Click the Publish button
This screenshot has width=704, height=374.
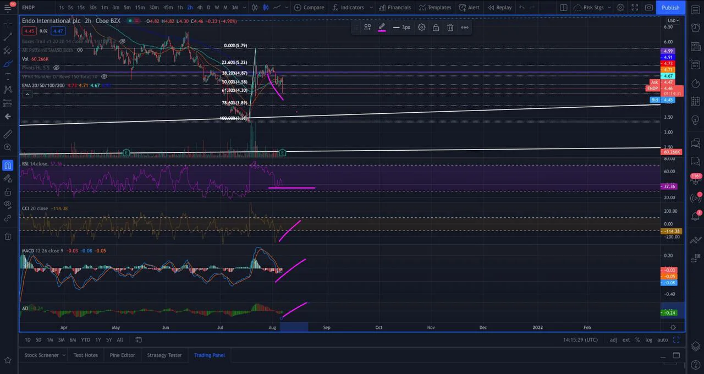[670, 7]
